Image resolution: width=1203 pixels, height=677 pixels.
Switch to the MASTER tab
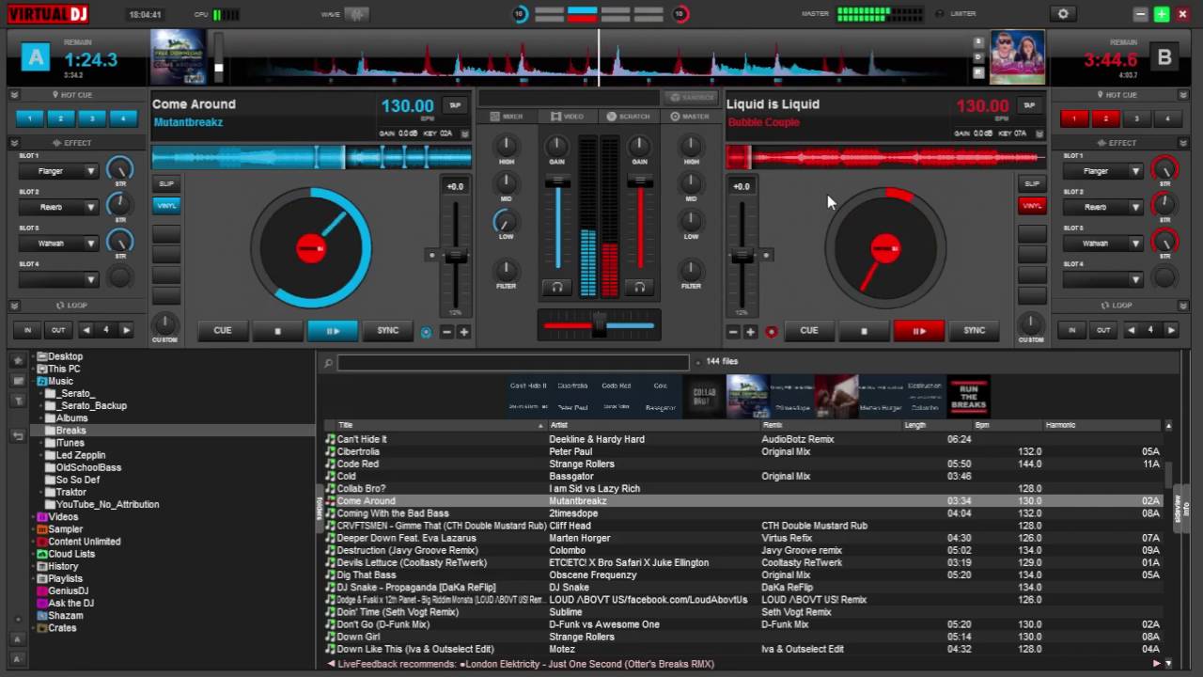690,117
